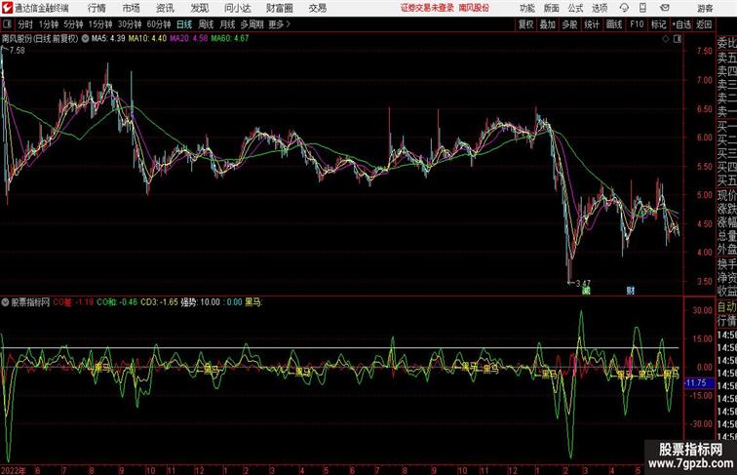Click the CD3: -1.65 indicator value
This screenshot has width=737, height=475.
159,302
